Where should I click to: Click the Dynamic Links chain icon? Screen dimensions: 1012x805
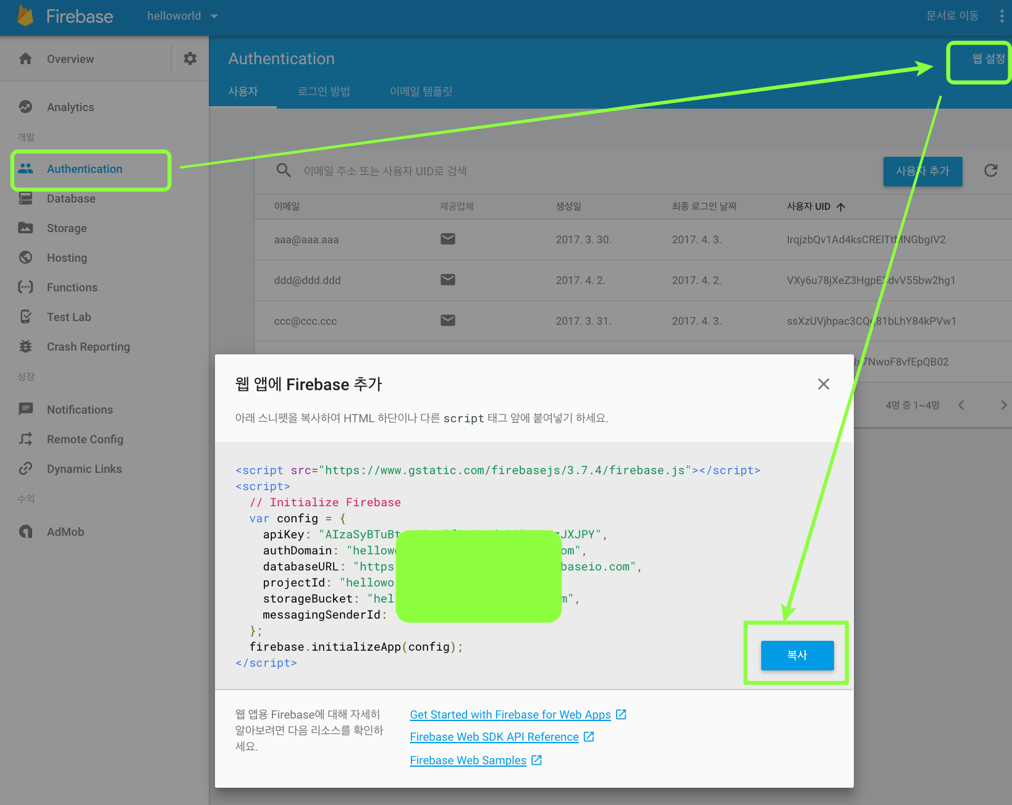(x=25, y=469)
